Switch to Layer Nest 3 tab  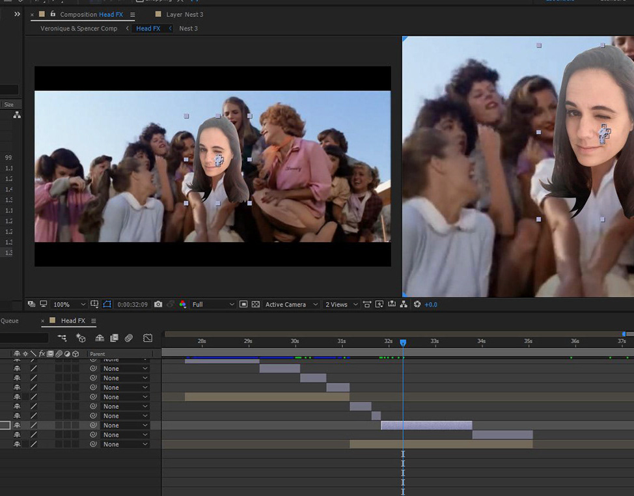pos(184,14)
